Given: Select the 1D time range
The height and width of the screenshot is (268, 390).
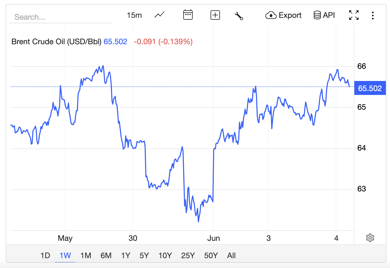Looking at the screenshot, I should coord(45,256).
